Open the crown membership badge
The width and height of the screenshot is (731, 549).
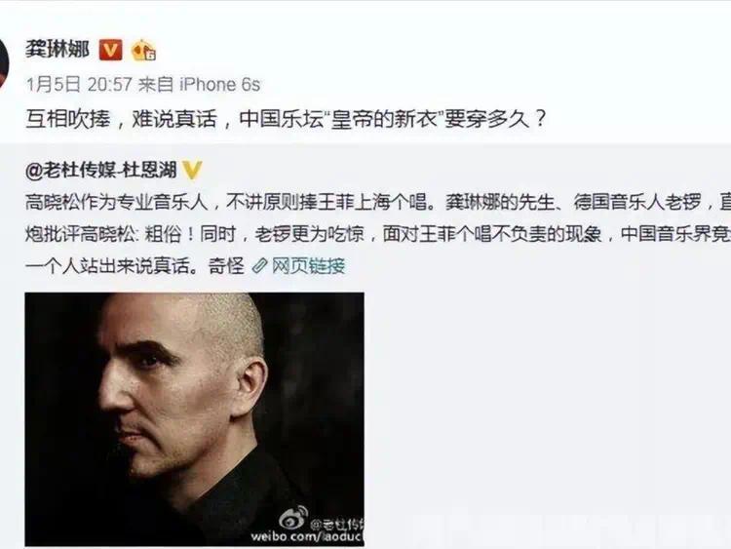143,51
